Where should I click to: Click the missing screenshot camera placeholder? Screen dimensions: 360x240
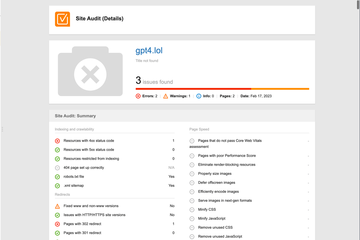tap(90, 71)
